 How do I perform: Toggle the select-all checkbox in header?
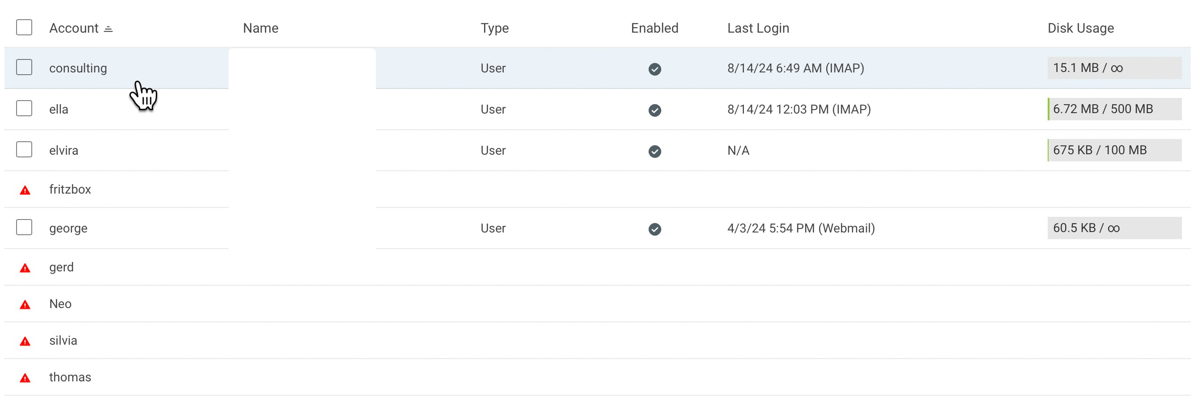[24, 27]
